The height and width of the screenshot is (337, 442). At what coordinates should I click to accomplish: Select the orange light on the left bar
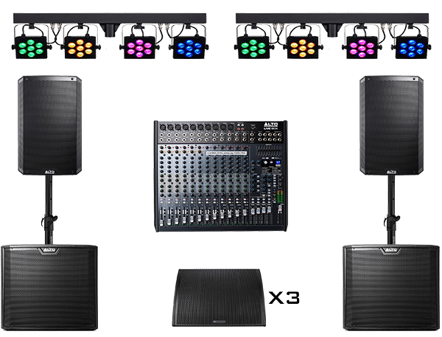pos(80,48)
